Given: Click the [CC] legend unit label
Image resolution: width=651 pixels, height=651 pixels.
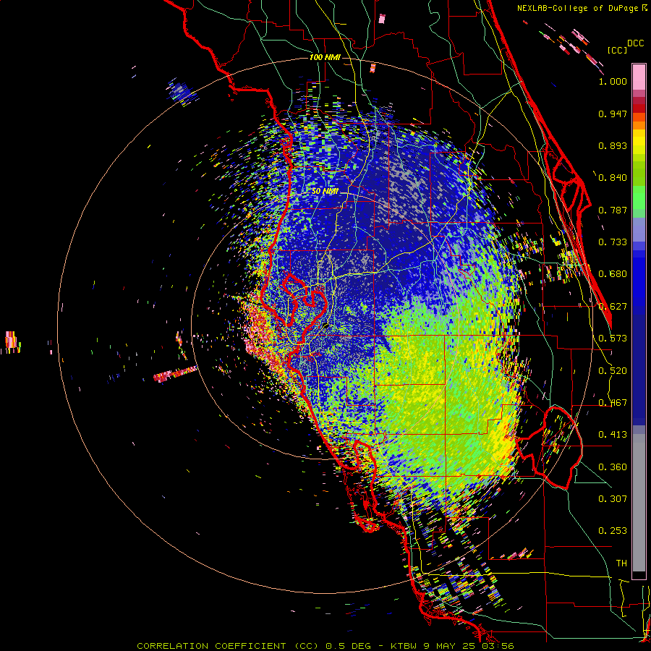Looking at the screenshot, I should 618,50.
